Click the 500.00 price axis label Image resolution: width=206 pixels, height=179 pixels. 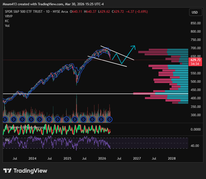coord(196,82)
